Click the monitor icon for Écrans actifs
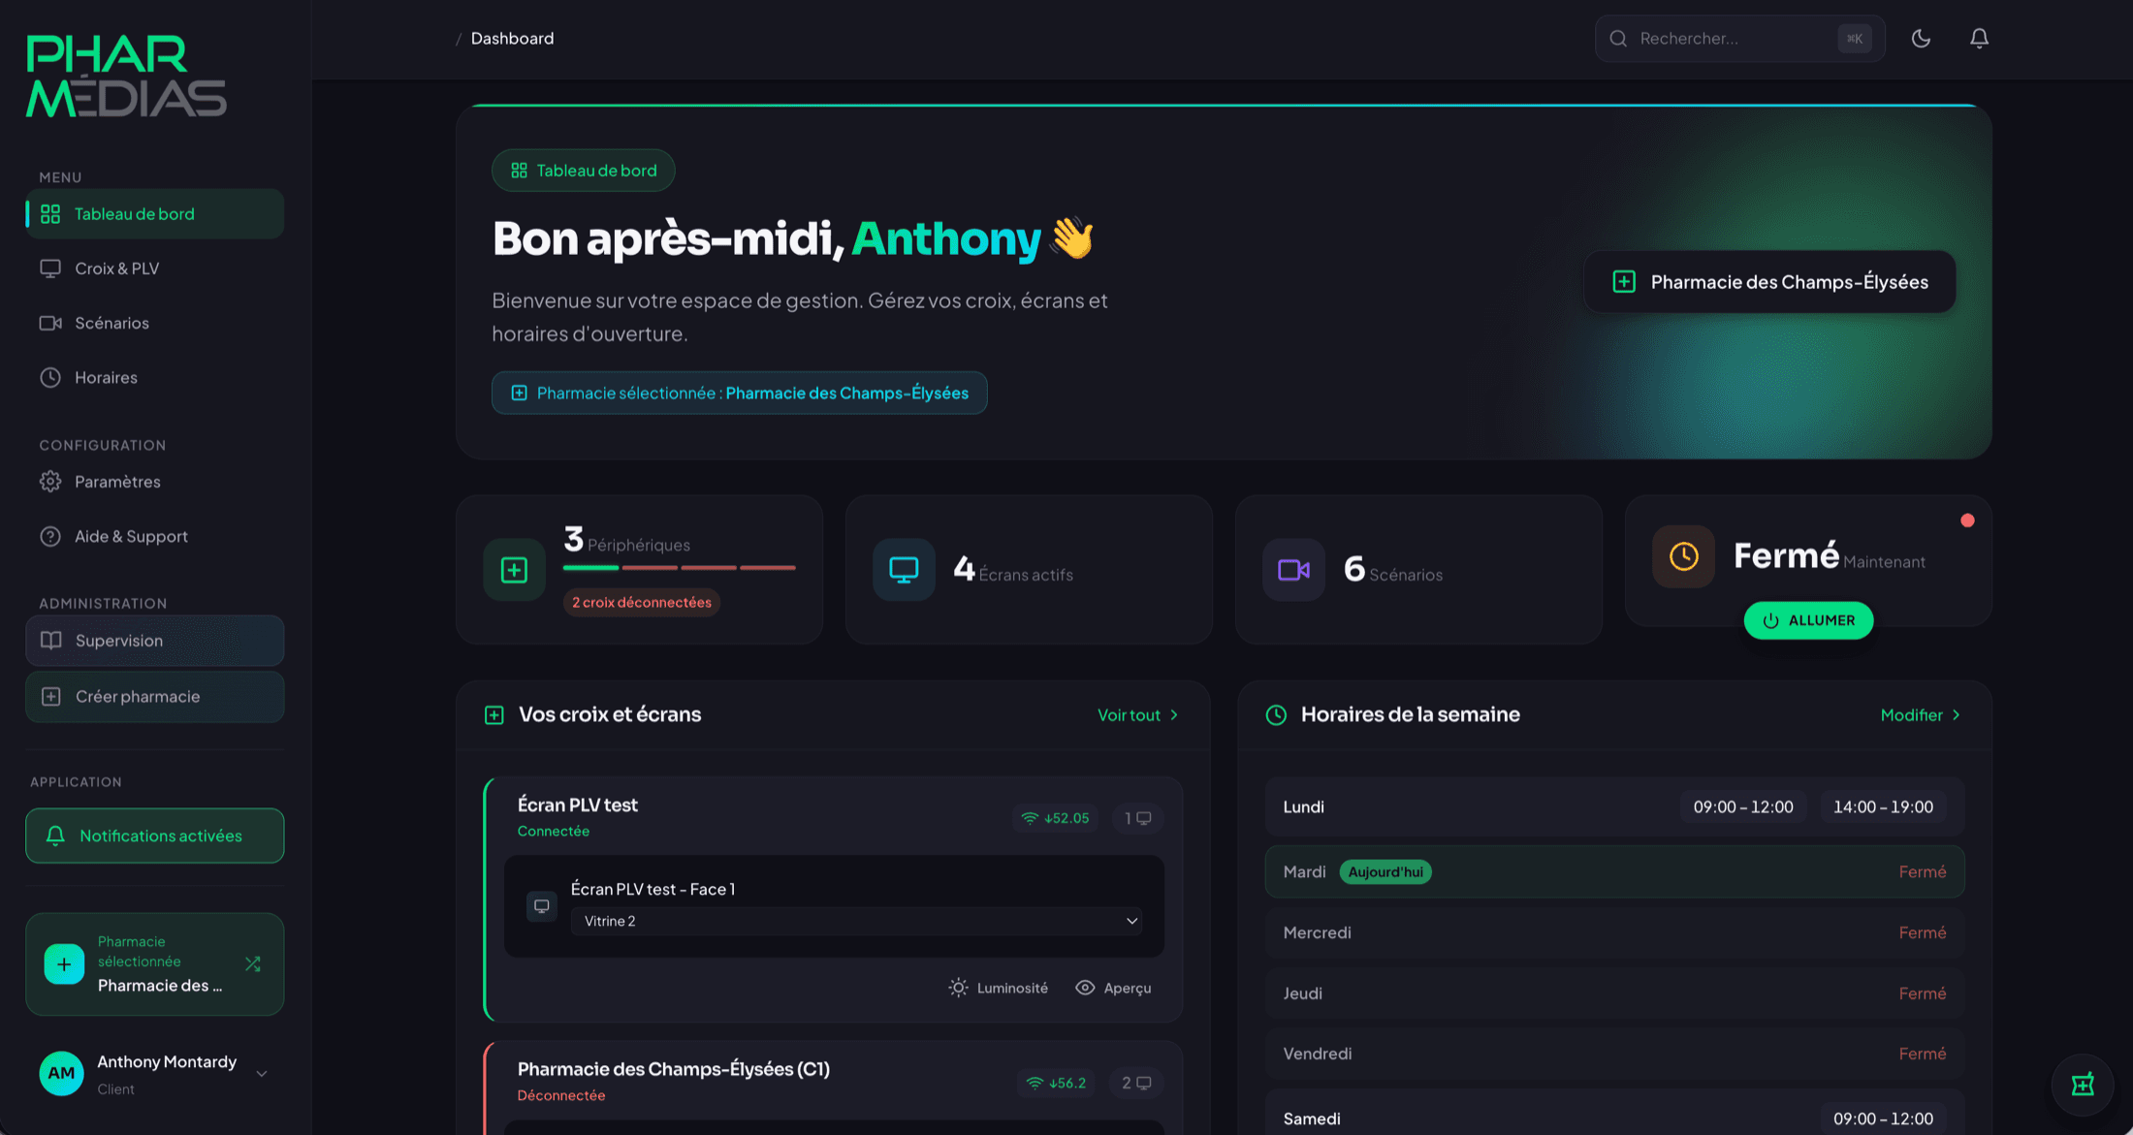Screen dimensions: 2133x1135 pyautogui.click(x=904, y=569)
